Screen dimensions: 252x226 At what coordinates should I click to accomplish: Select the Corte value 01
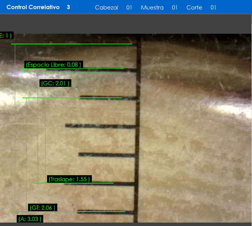pos(213,8)
